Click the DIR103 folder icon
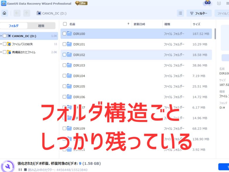This screenshot has height=172, width=229. tap(69, 65)
